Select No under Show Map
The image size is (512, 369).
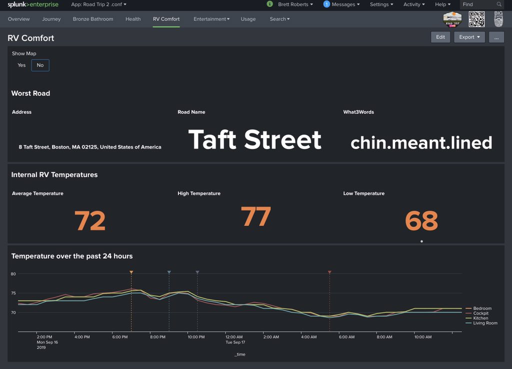[x=39, y=65]
